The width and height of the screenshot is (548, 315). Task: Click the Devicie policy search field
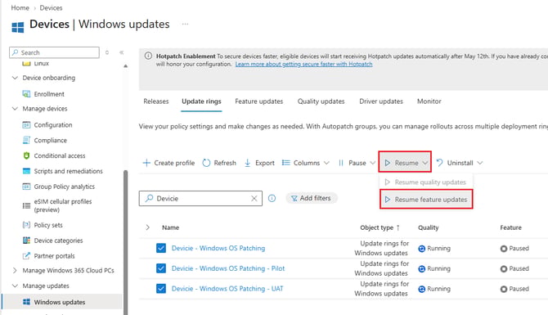[x=200, y=198]
